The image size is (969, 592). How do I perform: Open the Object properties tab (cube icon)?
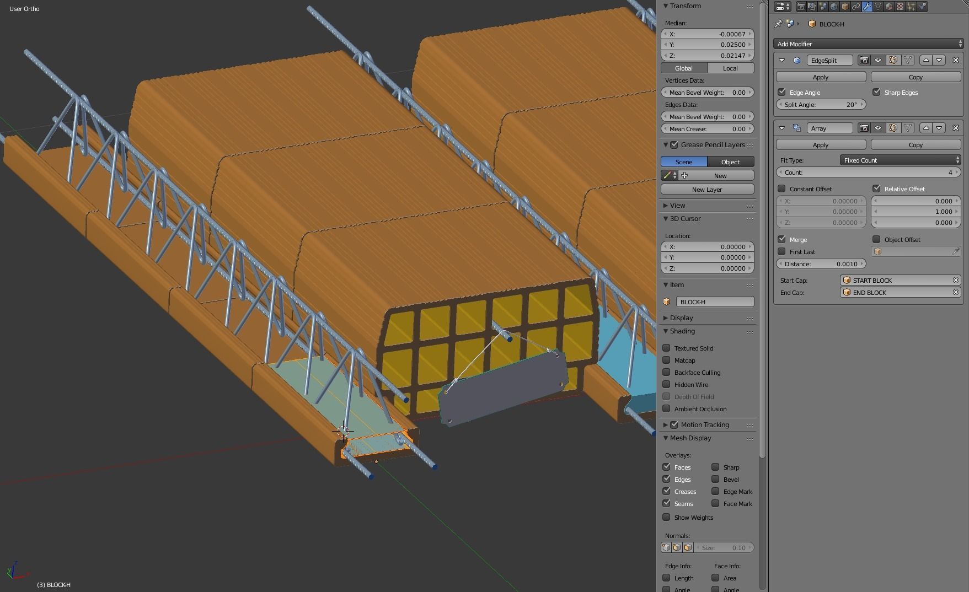pos(845,7)
